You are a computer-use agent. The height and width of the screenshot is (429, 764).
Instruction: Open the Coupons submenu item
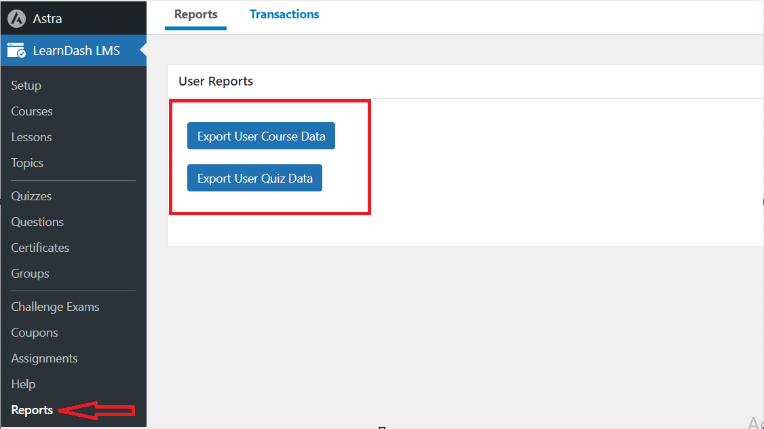35,333
